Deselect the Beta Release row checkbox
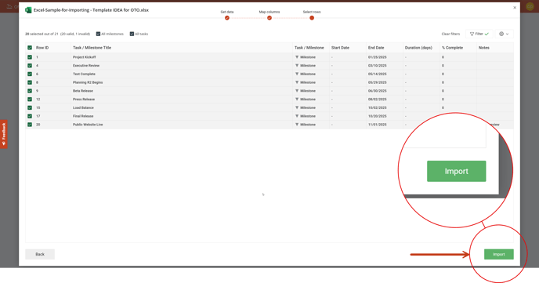Image resolution: width=539 pixels, height=283 pixels. tap(30, 91)
